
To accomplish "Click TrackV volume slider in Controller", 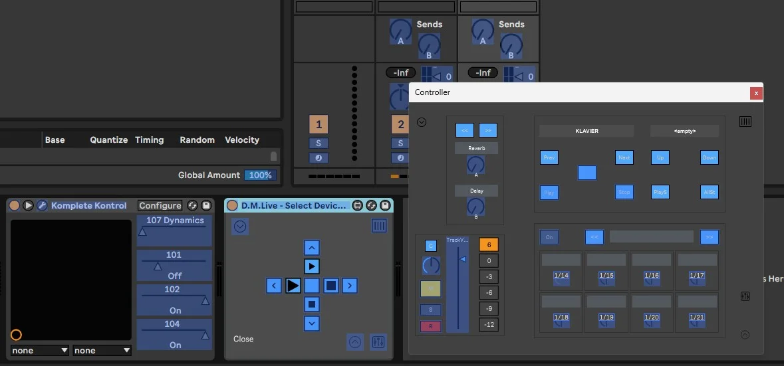I will tap(457, 284).
